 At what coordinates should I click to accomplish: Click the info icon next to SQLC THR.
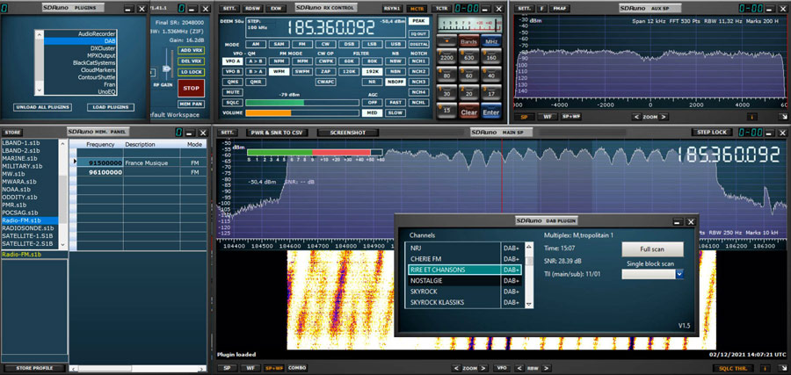tap(766, 369)
